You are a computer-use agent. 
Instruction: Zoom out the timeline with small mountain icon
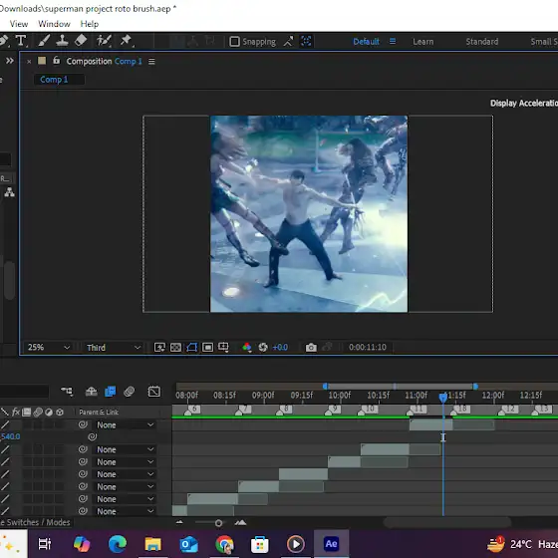coord(179,522)
